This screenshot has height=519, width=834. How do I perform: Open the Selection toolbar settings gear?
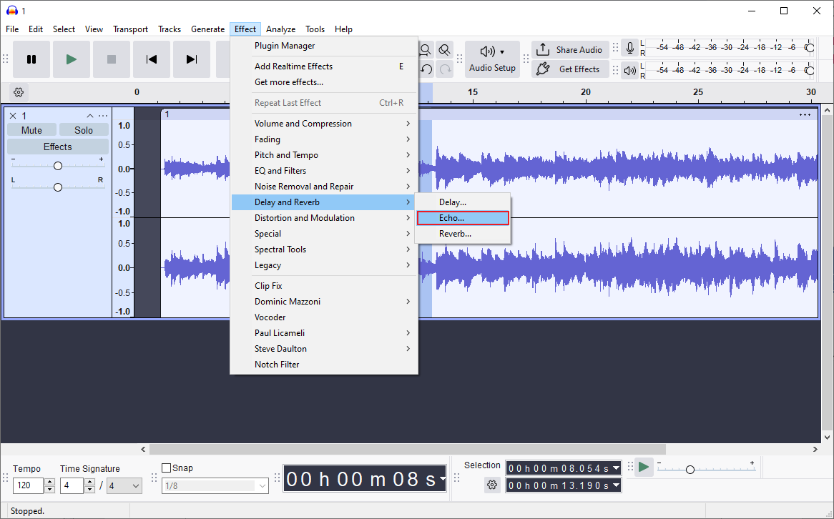[492, 485]
